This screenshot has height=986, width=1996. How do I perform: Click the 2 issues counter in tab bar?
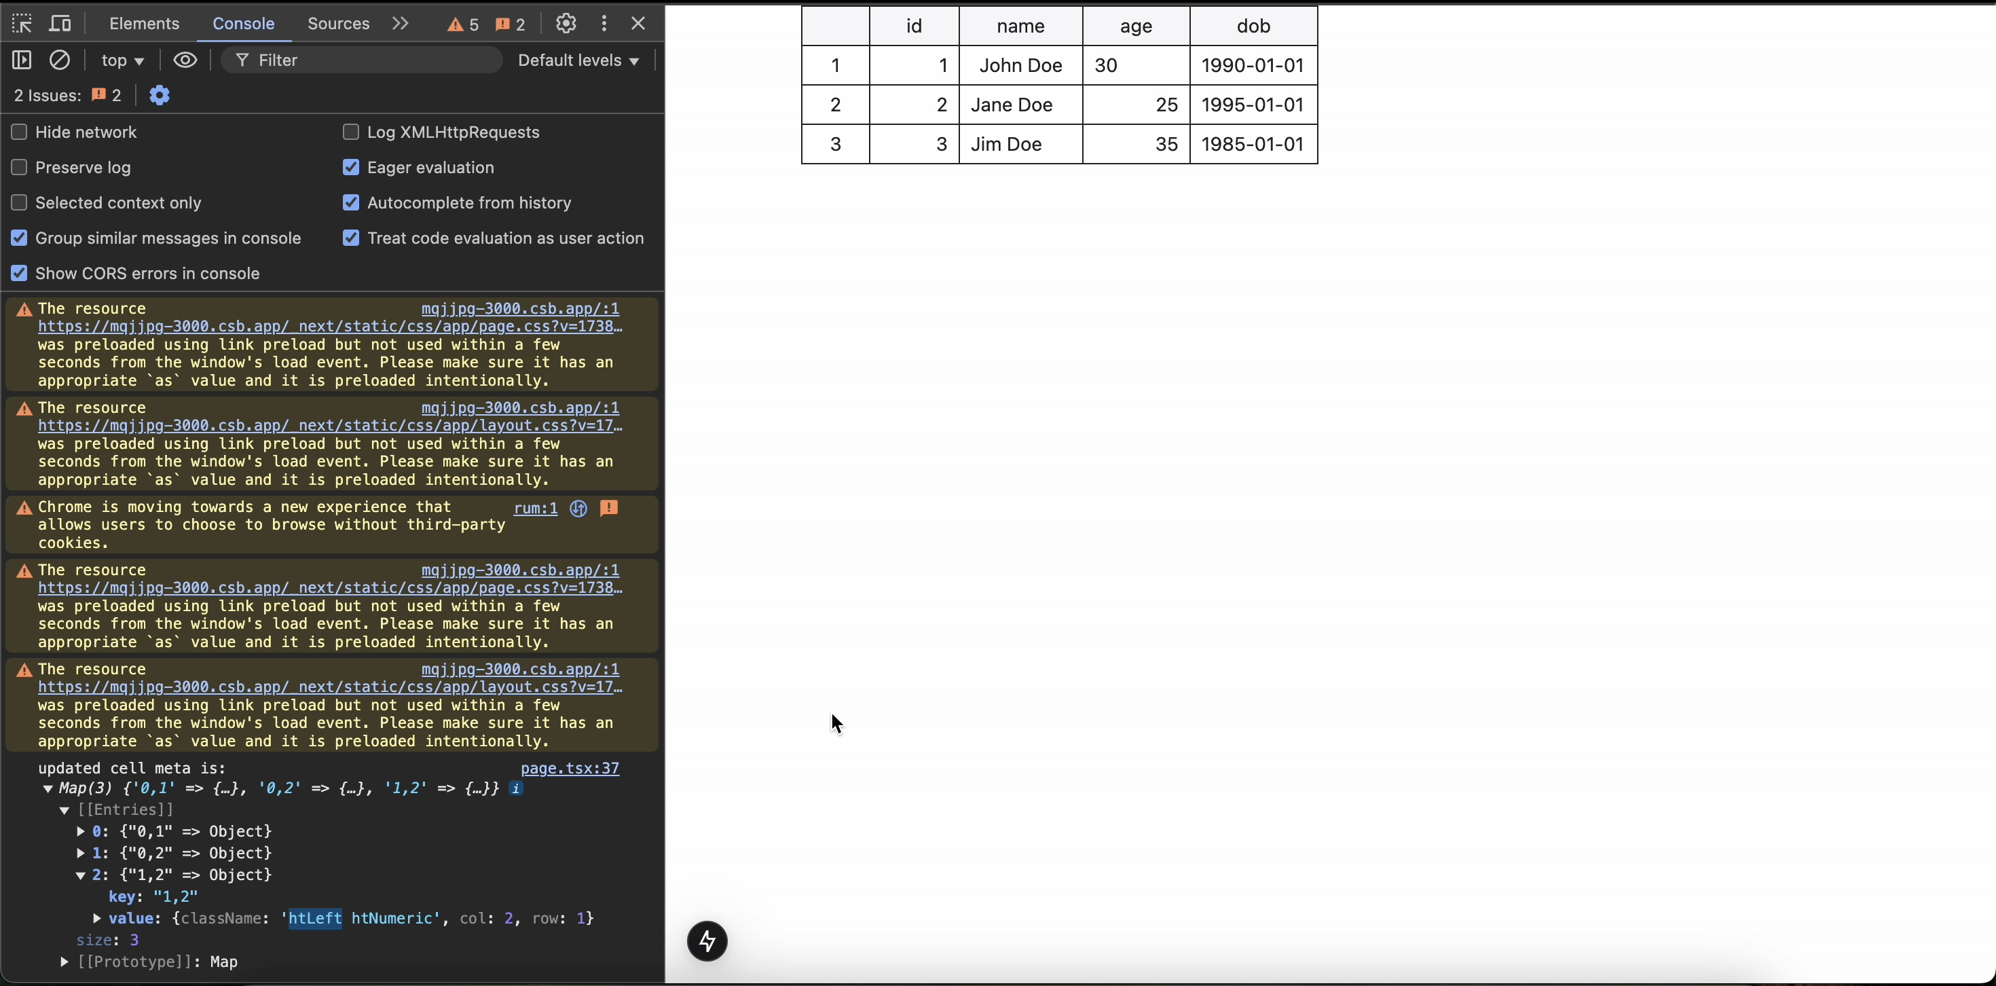tap(511, 25)
